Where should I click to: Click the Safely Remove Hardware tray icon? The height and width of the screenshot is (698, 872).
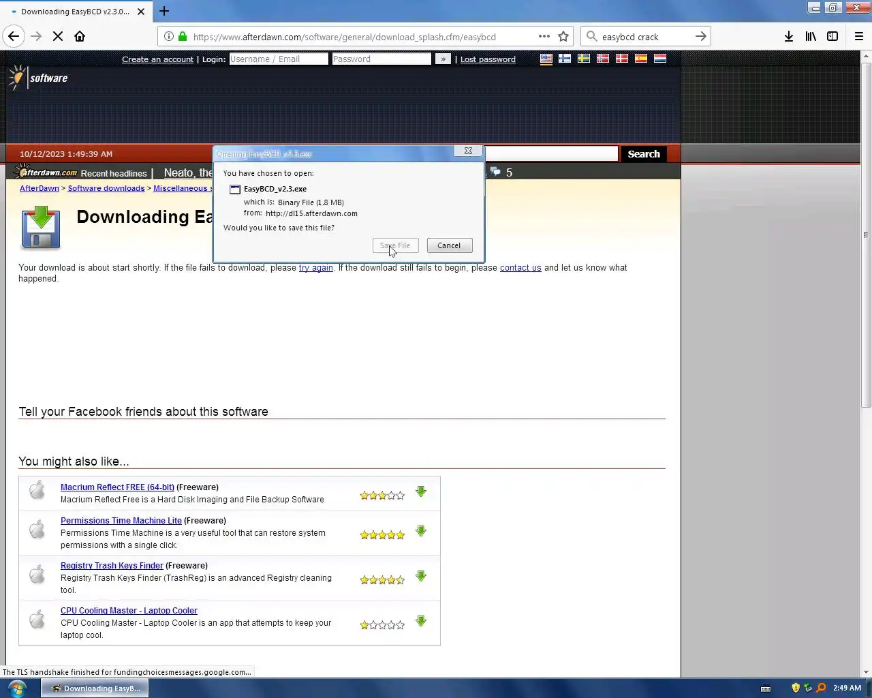pos(808,688)
